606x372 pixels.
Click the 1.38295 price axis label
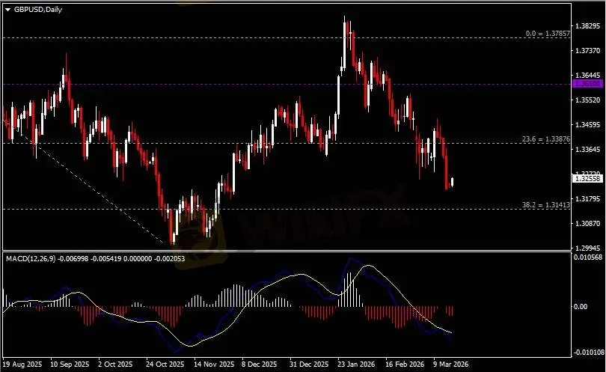pyautogui.click(x=588, y=26)
